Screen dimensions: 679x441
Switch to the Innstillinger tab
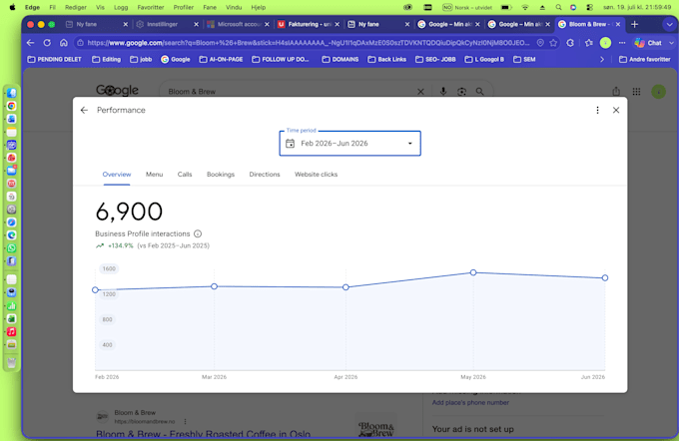click(x=163, y=24)
